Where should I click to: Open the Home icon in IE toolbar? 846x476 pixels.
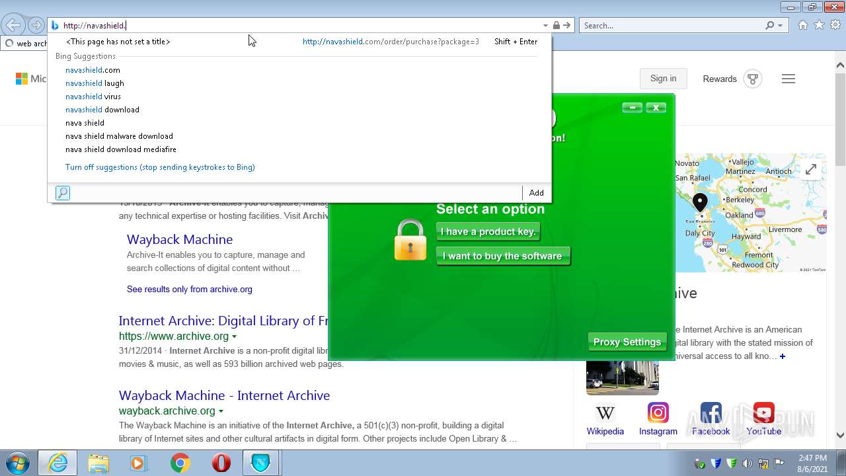click(802, 25)
